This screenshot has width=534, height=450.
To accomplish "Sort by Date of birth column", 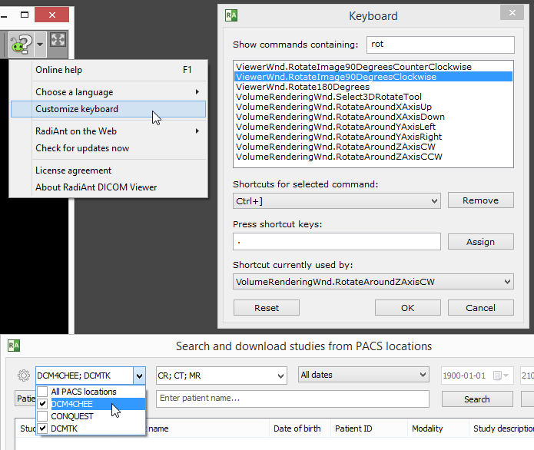I will pyautogui.click(x=300, y=428).
